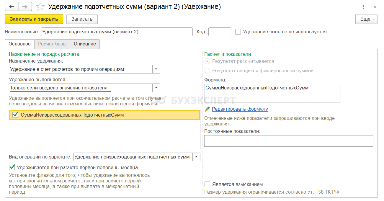Click the pencil icon beside edit formula
Viewport: 384px width, 201px height.
pyautogui.click(x=207, y=109)
